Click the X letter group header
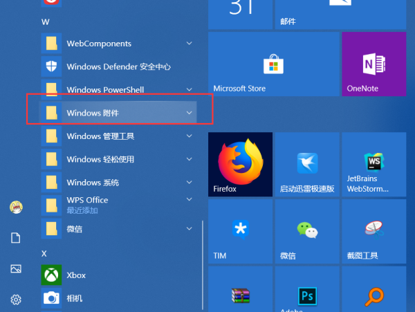This screenshot has width=415, height=312. (x=44, y=253)
